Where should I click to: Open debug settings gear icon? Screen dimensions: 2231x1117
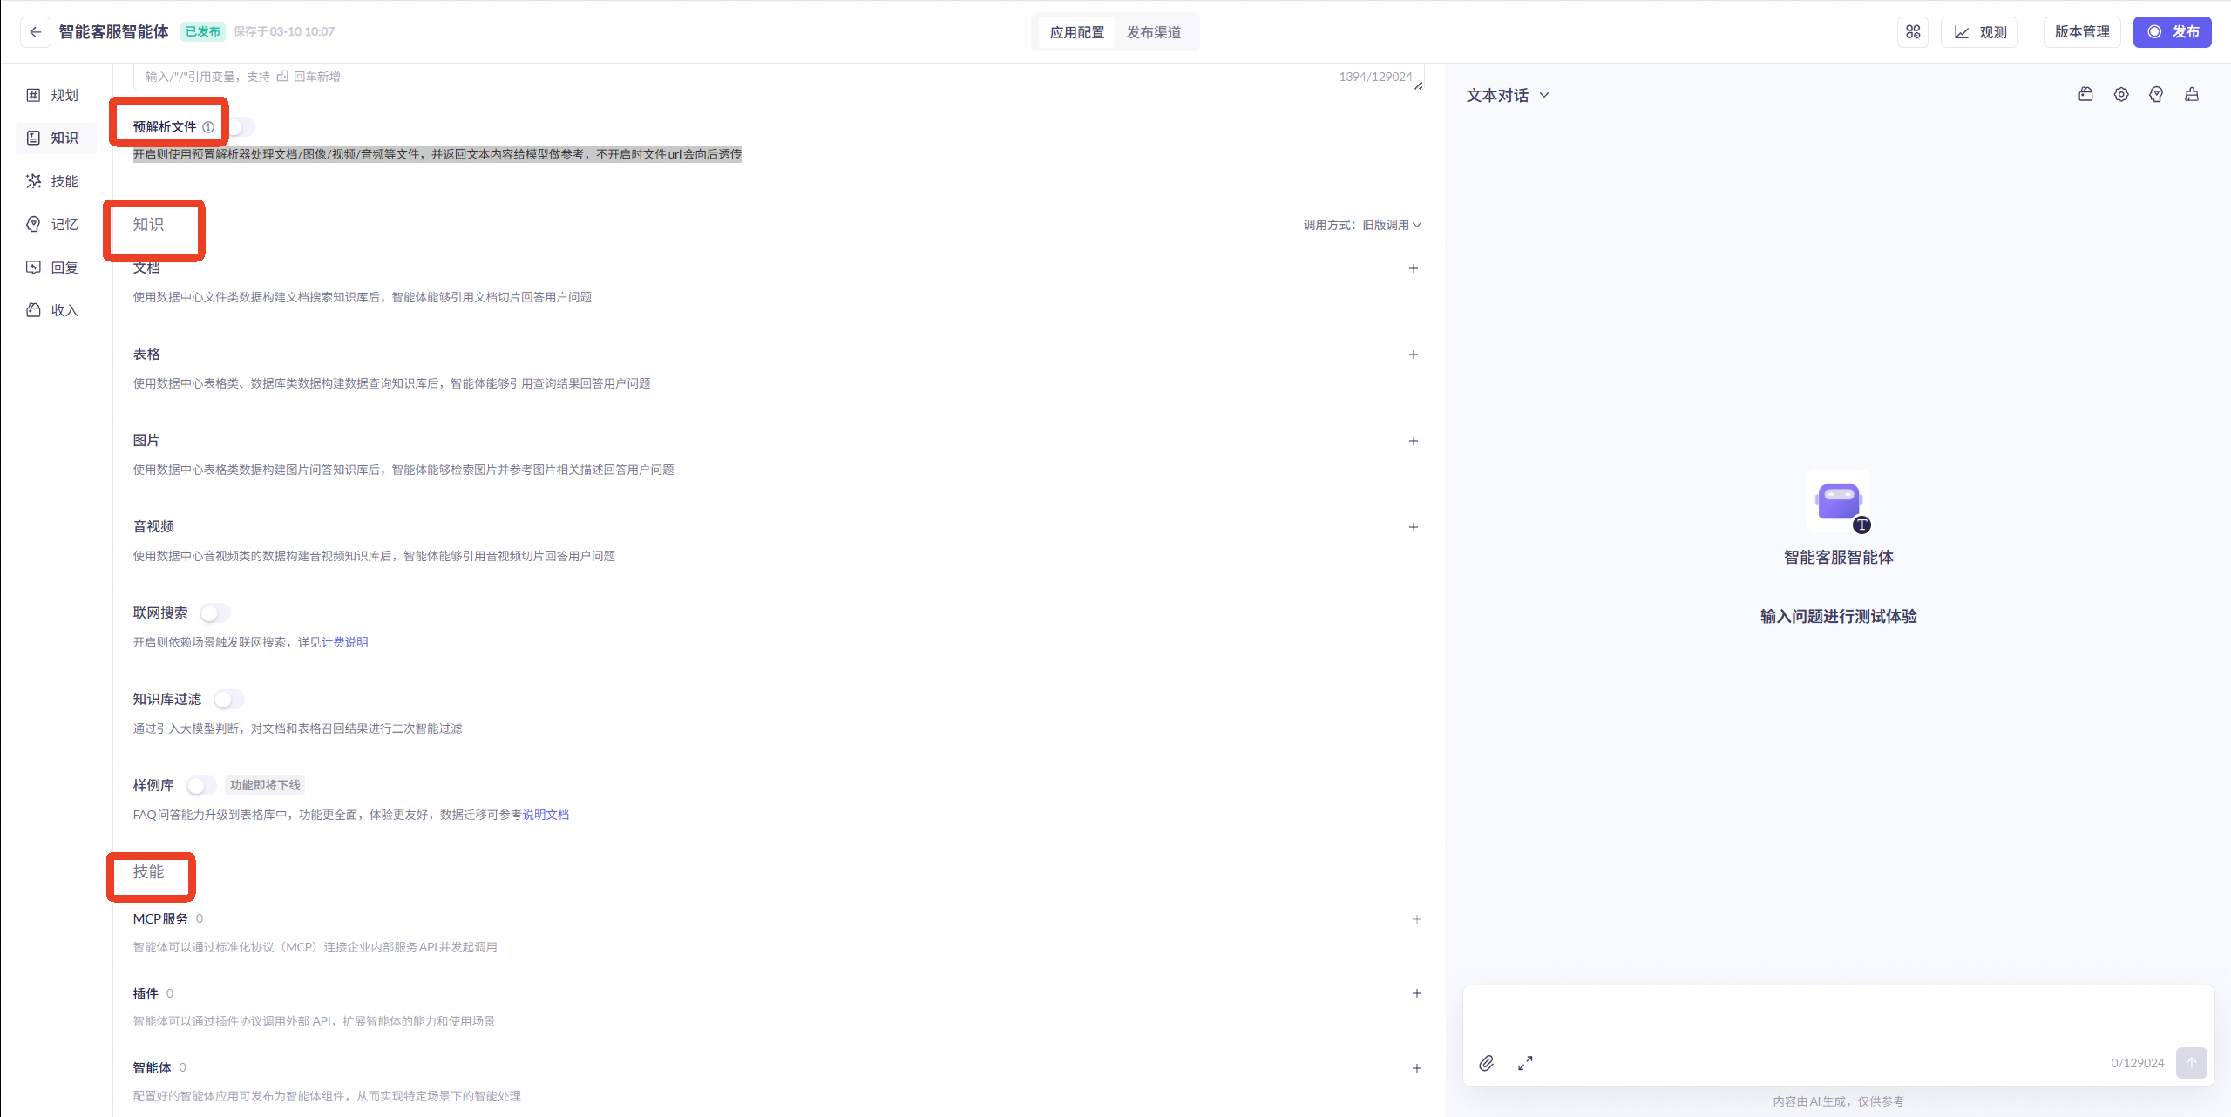pos(2121,95)
